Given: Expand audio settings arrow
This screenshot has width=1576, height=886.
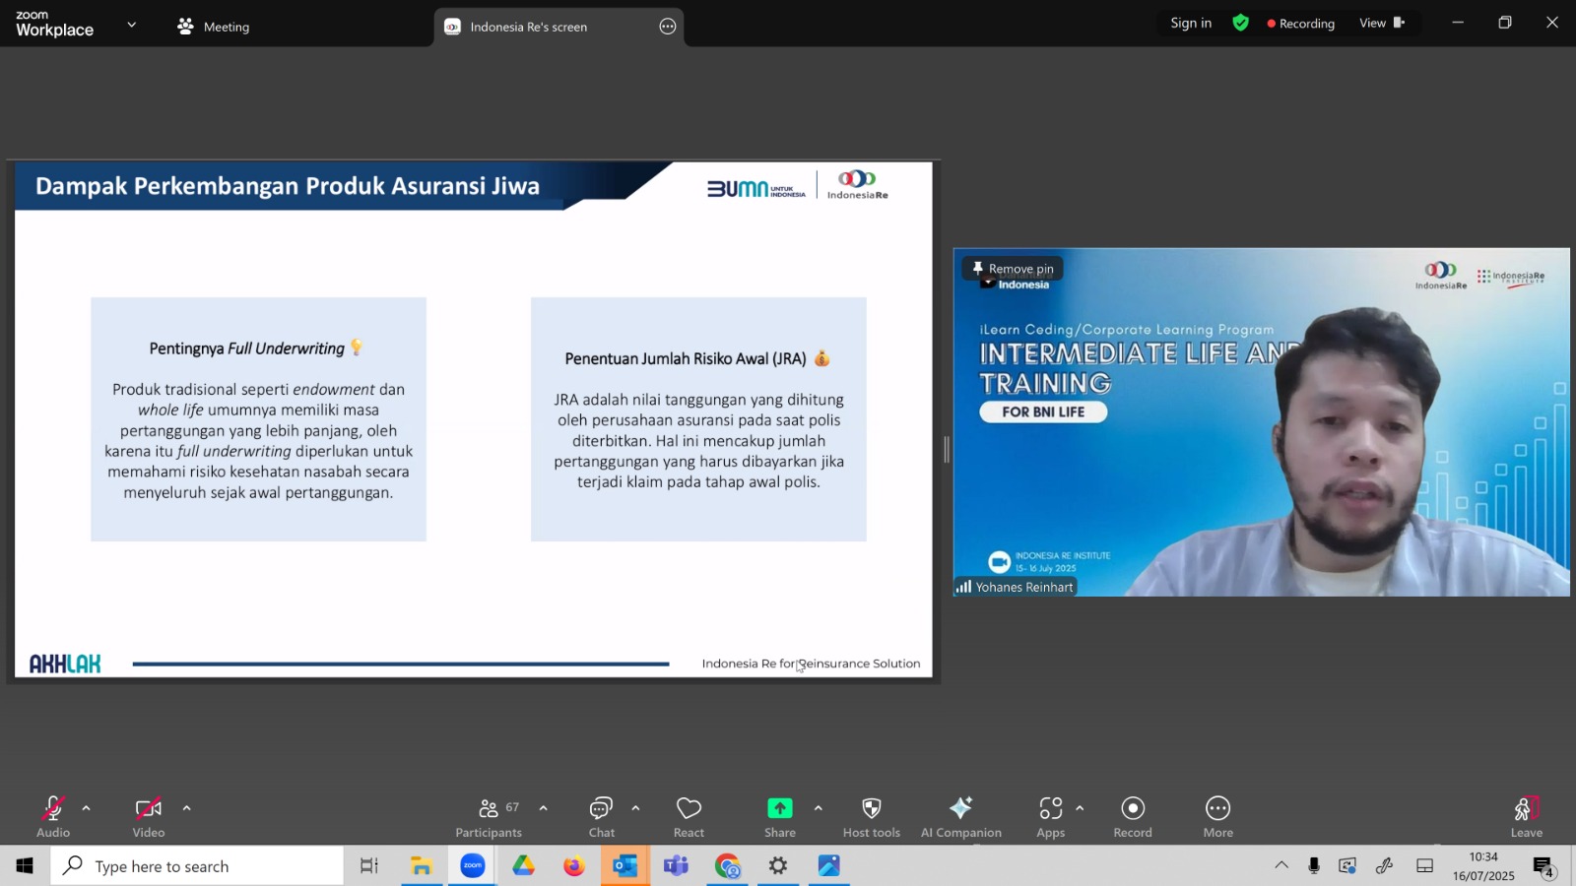Looking at the screenshot, I should tap(87, 808).
